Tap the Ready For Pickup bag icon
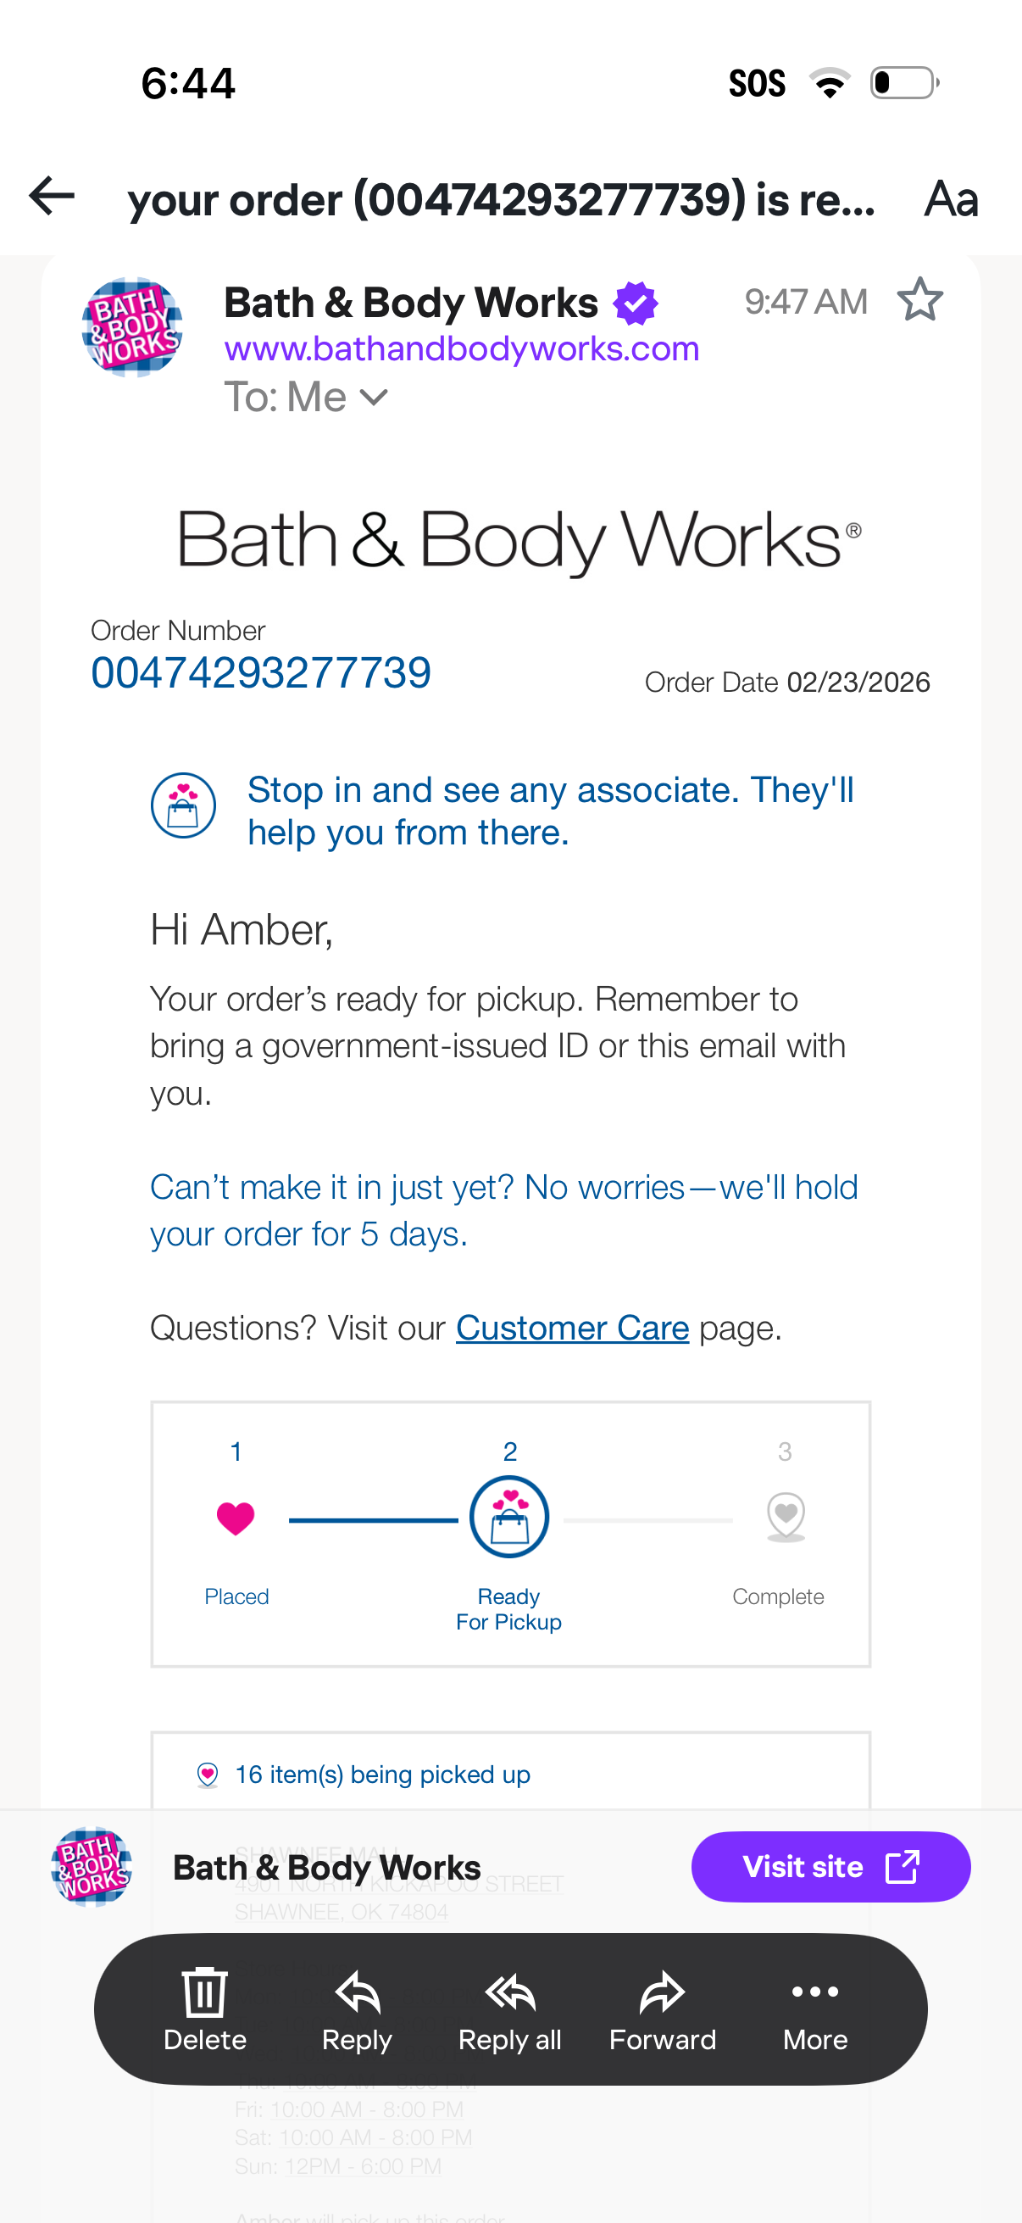 click(x=508, y=1518)
